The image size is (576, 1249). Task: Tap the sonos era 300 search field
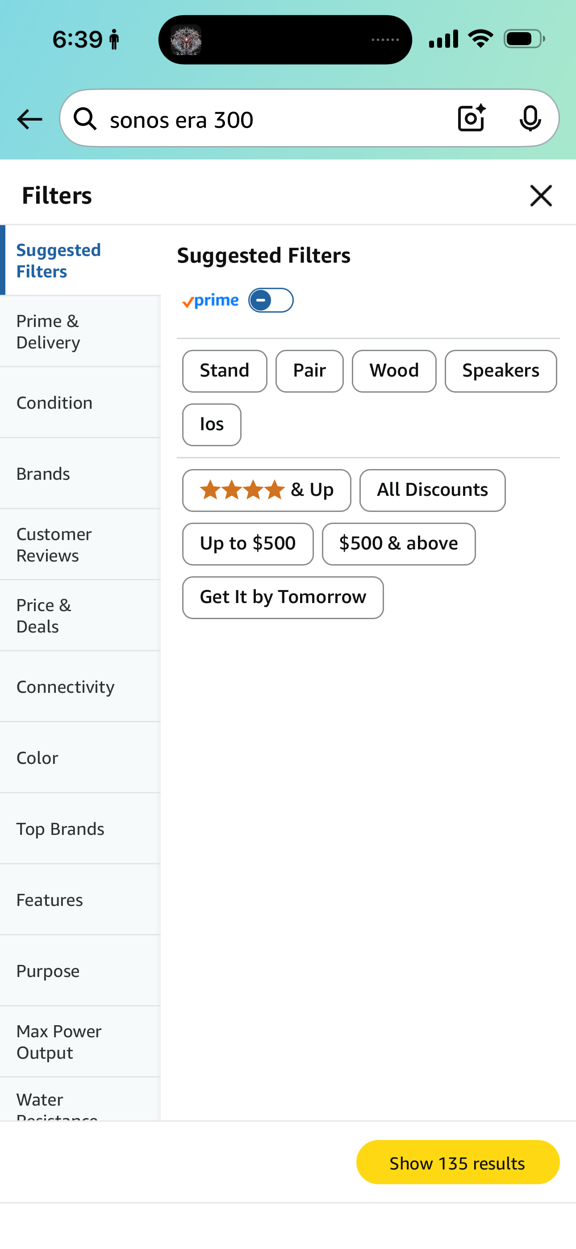point(271,119)
